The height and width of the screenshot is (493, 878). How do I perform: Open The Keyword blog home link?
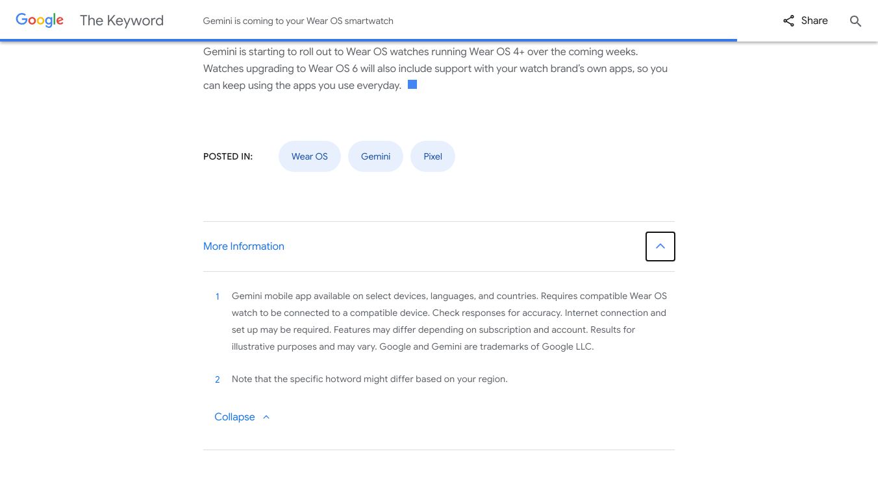[x=121, y=21]
